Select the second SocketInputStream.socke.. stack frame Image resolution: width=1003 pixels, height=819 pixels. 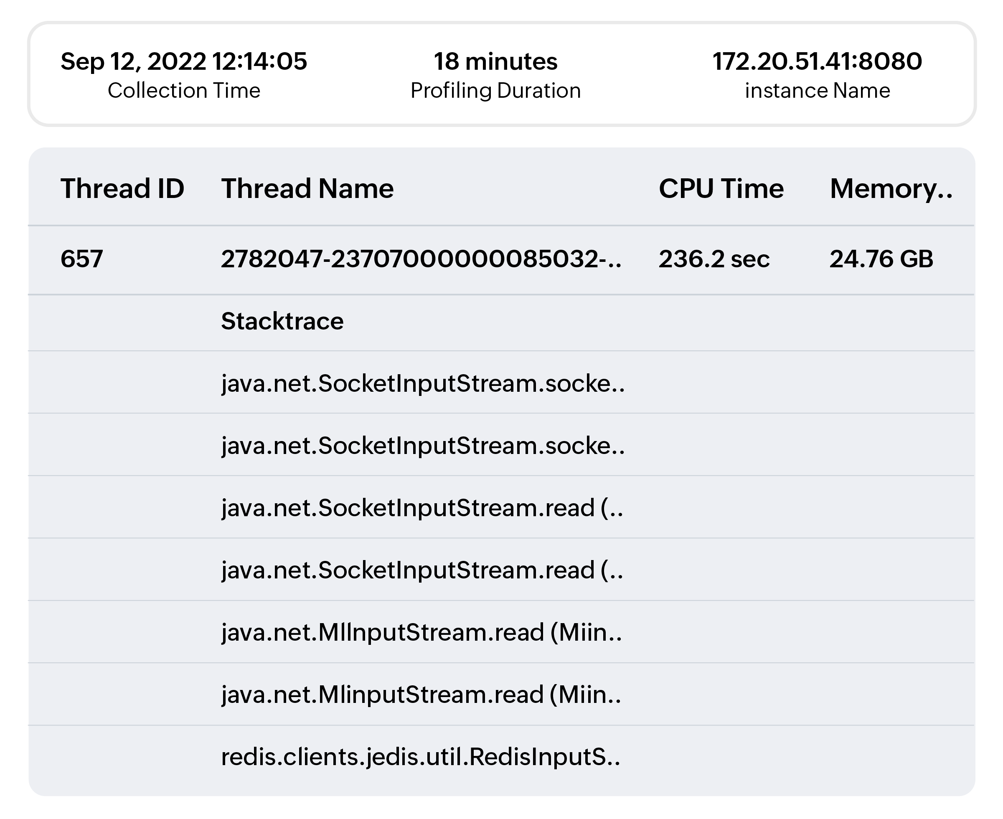coord(423,446)
